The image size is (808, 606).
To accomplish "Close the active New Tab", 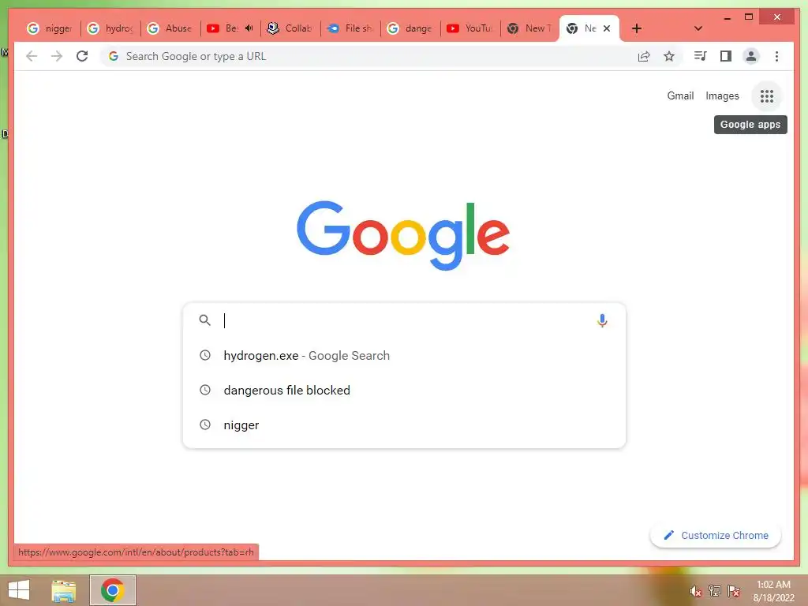I will coord(607,28).
